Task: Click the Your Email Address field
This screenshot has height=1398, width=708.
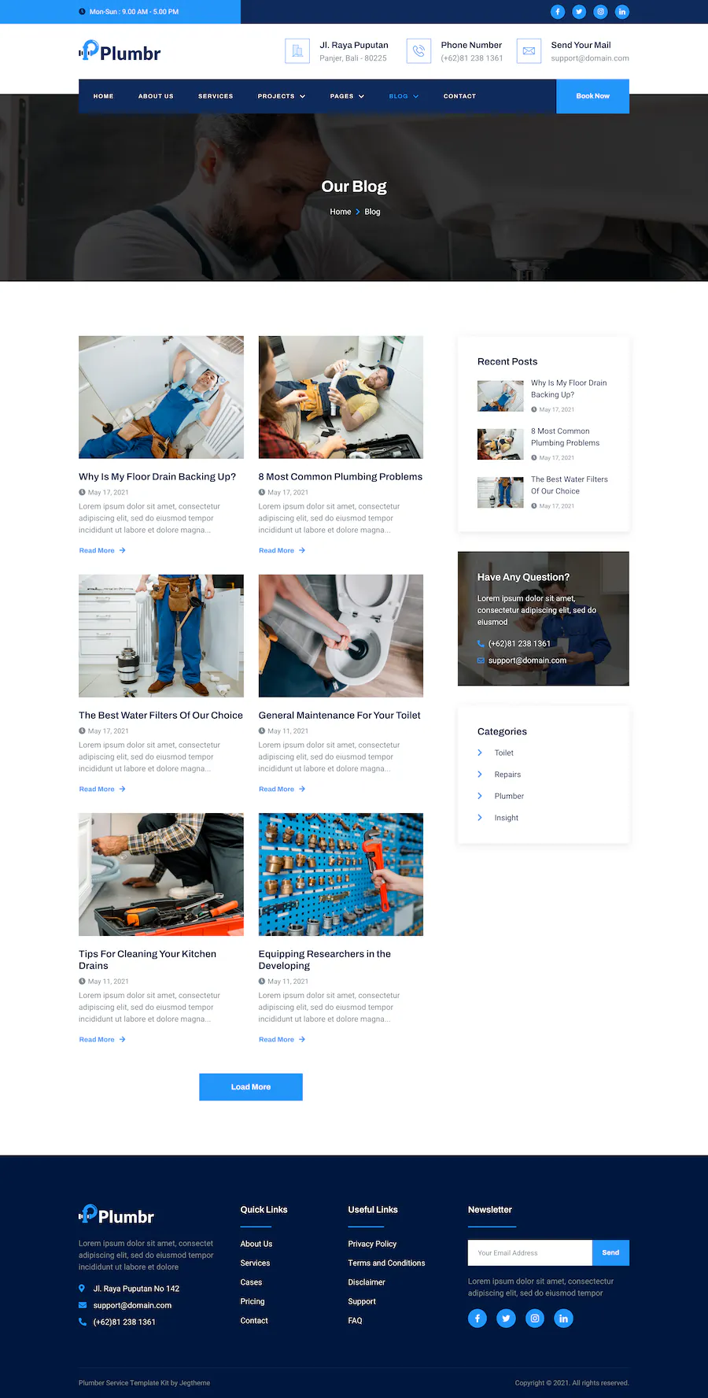Action: pyautogui.click(x=529, y=1252)
